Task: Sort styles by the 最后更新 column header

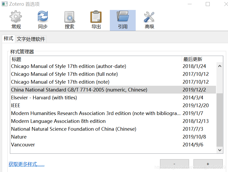Action: [202, 59]
